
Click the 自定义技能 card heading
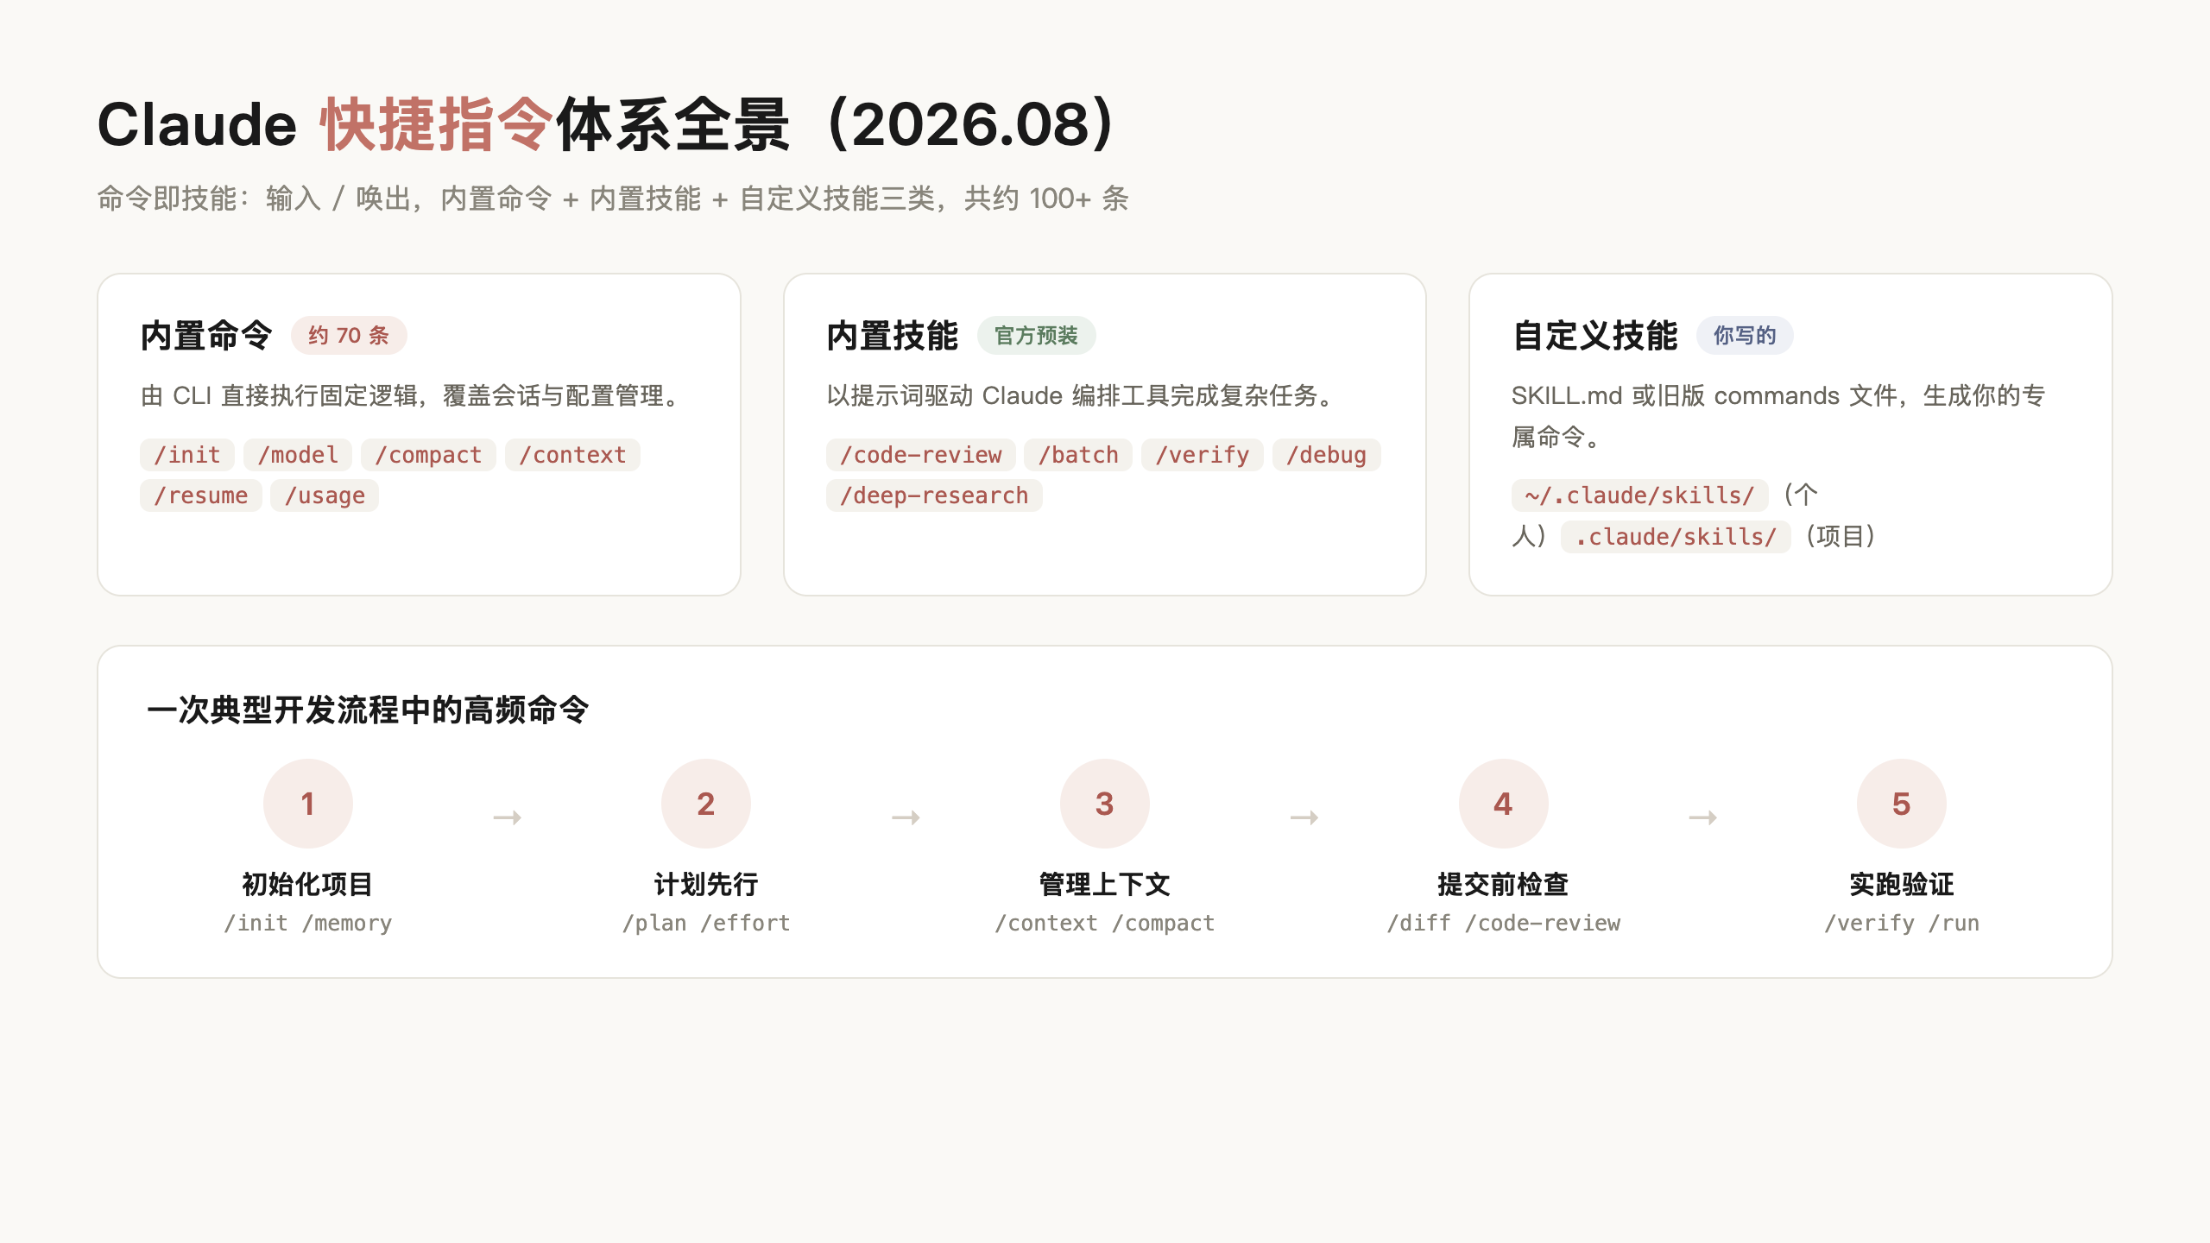tap(1595, 336)
